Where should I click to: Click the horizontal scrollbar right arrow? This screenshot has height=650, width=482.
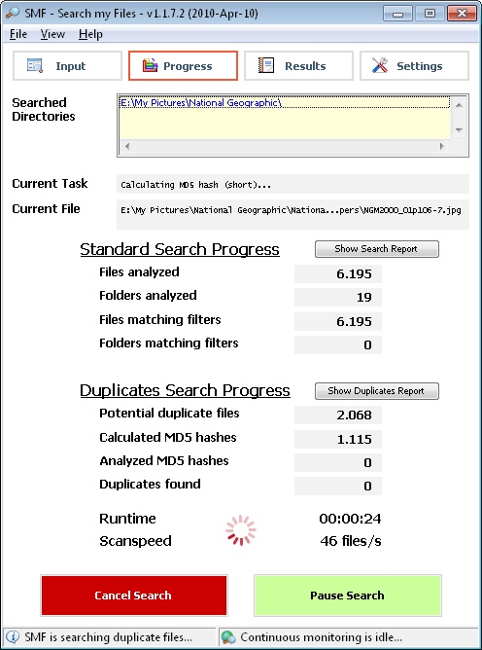tap(442, 146)
